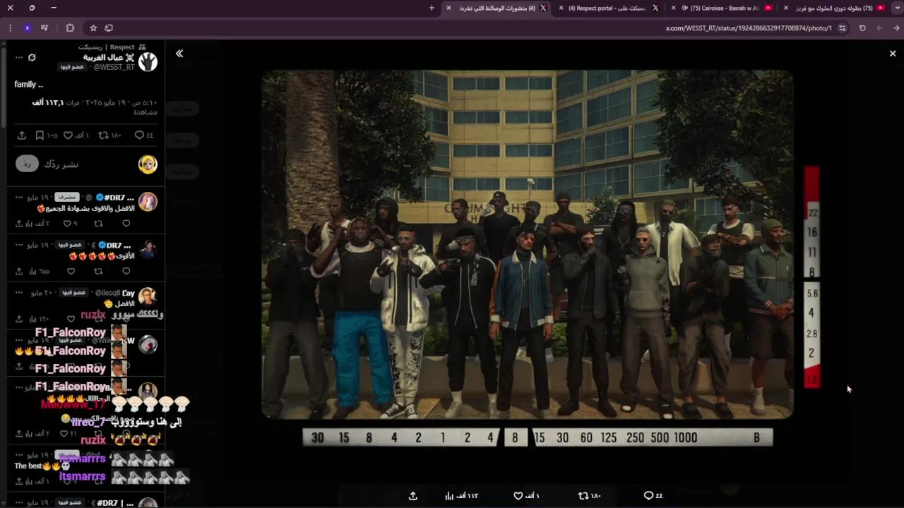The width and height of the screenshot is (904, 508).
Task: Click the رد reply submit button
Action: tap(27, 164)
